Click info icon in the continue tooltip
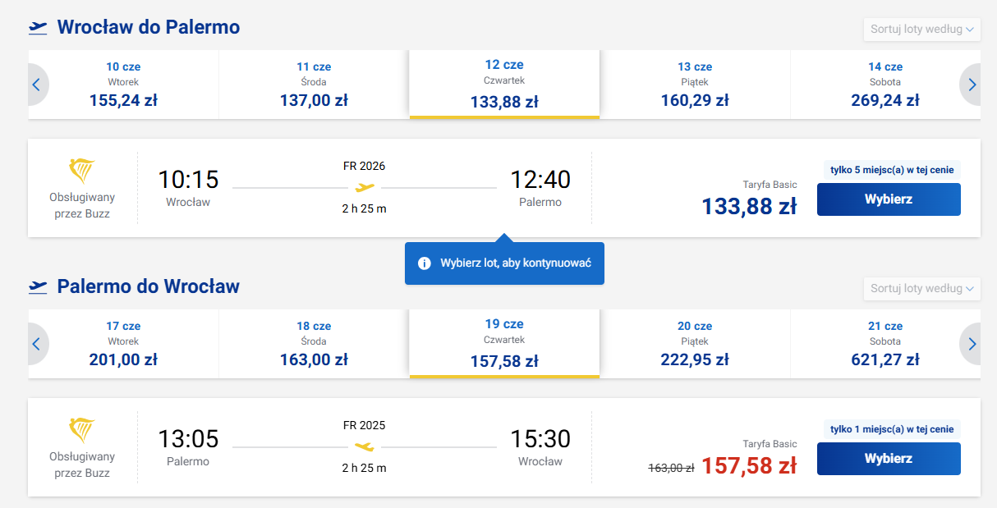Screen dimensions: 997x508 tap(425, 263)
